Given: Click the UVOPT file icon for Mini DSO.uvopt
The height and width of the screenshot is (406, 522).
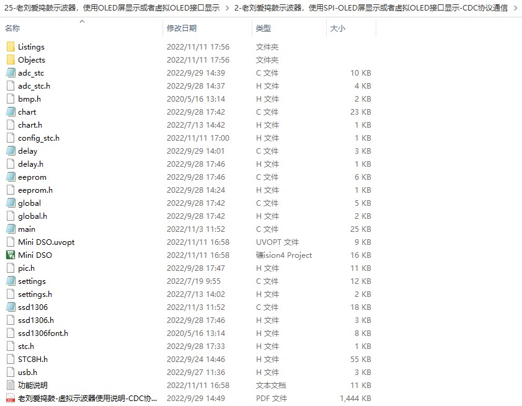Looking at the screenshot, I should tap(10, 242).
